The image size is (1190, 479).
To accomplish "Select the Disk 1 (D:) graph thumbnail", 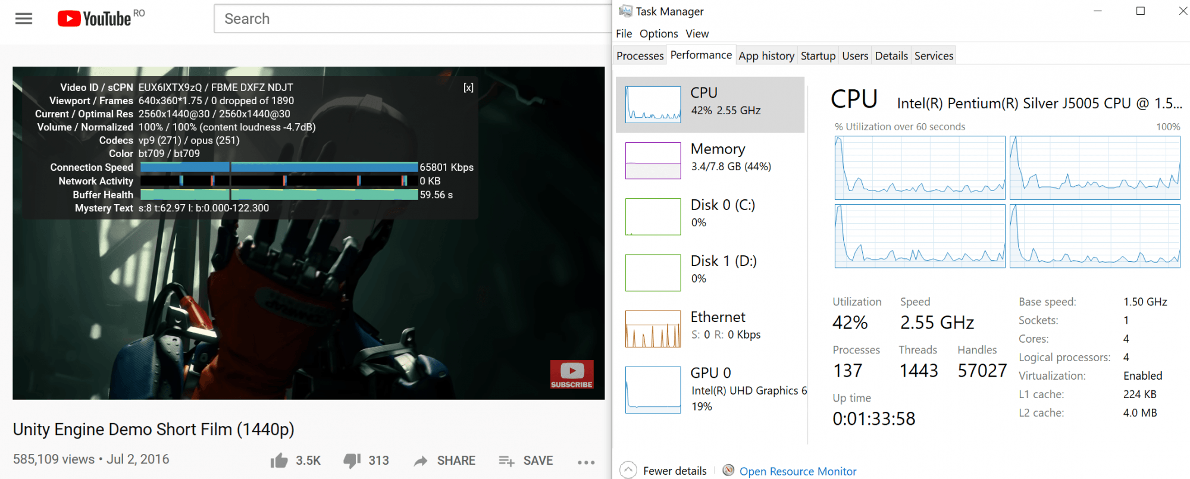I will [653, 273].
